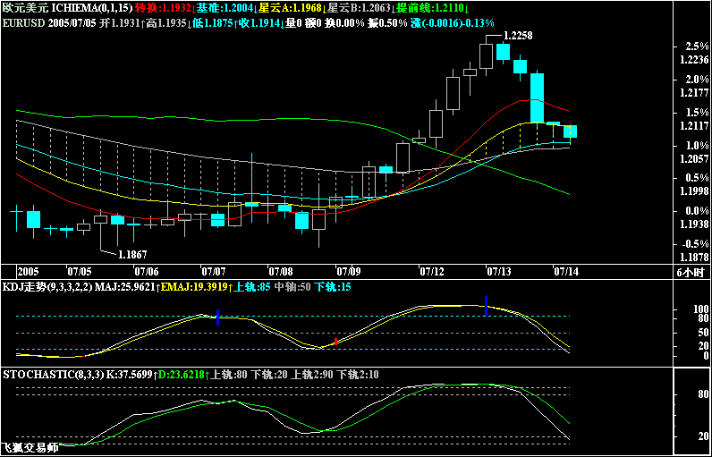Click the 下轨2:10 label

coord(360,375)
